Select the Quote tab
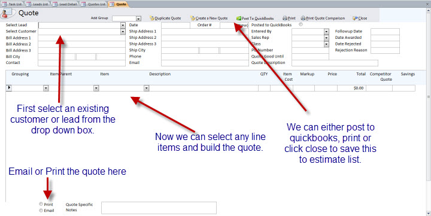 [118, 4]
